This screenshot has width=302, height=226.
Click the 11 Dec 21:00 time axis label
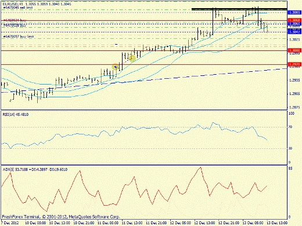156,223
